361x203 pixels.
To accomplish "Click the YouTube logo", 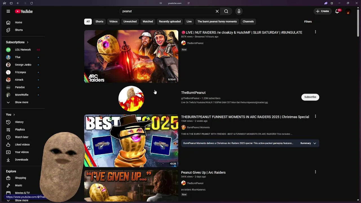I will (x=24, y=11).
